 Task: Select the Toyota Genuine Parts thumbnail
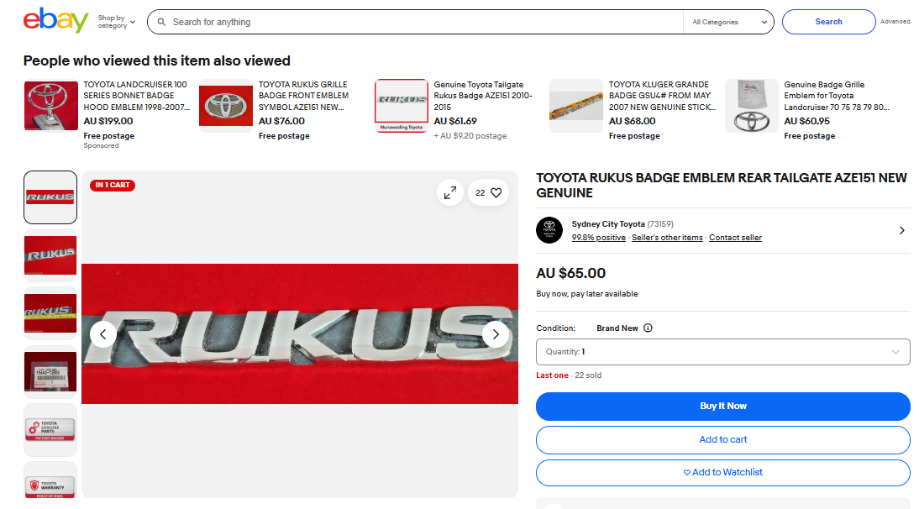click(50, 430)
